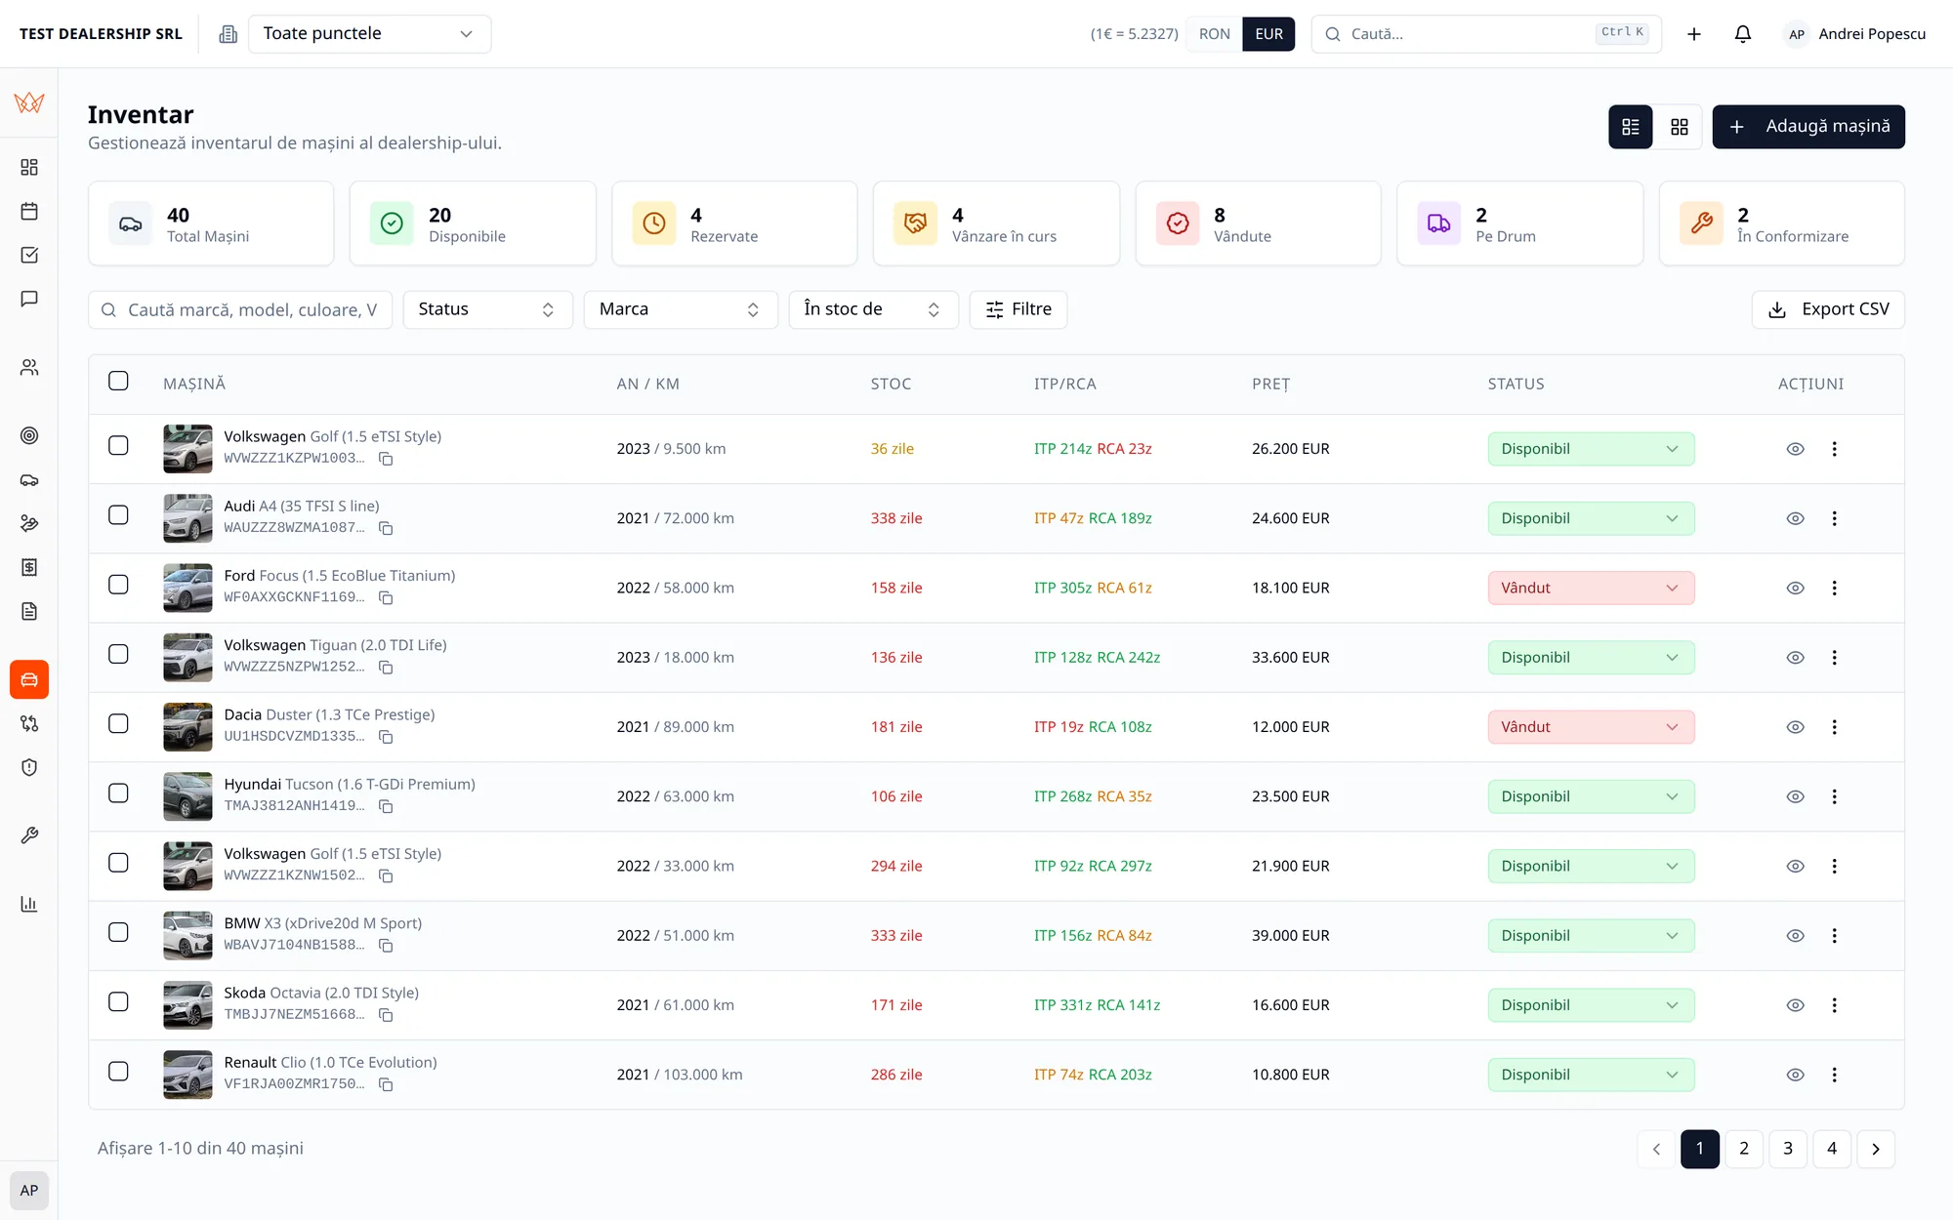
Task: Open În stoc de filter dropdown
Action: coord(873,309)
